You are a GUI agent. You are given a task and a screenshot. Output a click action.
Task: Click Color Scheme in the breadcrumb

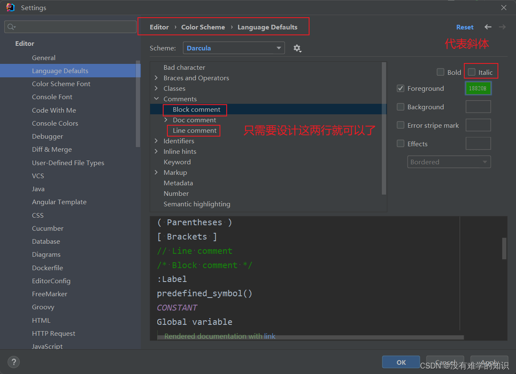point(203,27)
